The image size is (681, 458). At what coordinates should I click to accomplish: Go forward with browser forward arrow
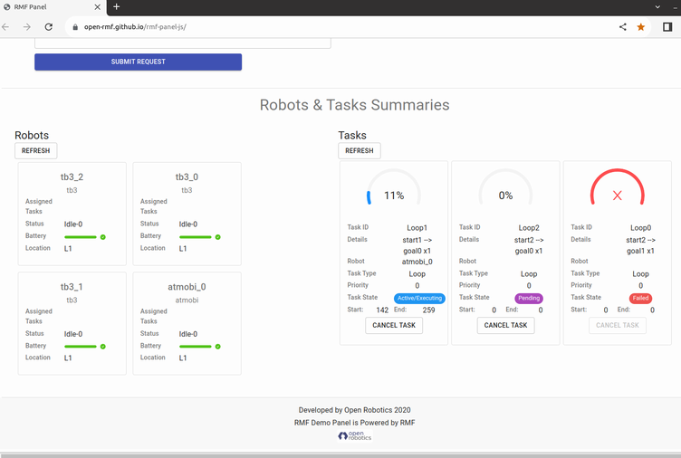pyautogui.click(x=27, y=27)
